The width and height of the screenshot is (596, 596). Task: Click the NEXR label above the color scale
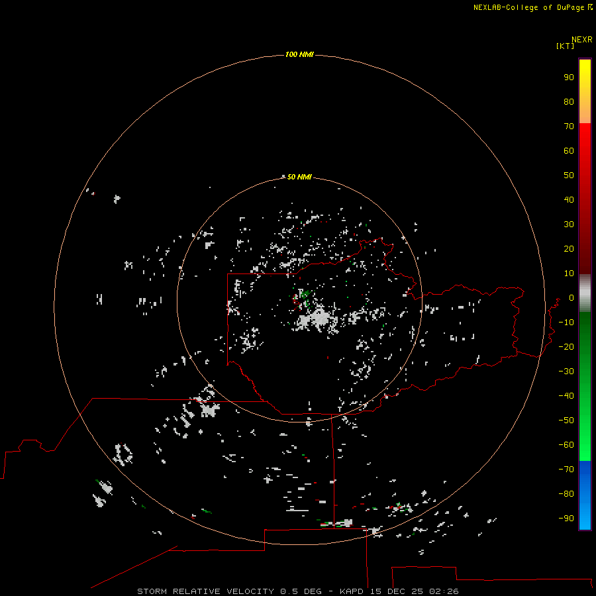[582, 40]
